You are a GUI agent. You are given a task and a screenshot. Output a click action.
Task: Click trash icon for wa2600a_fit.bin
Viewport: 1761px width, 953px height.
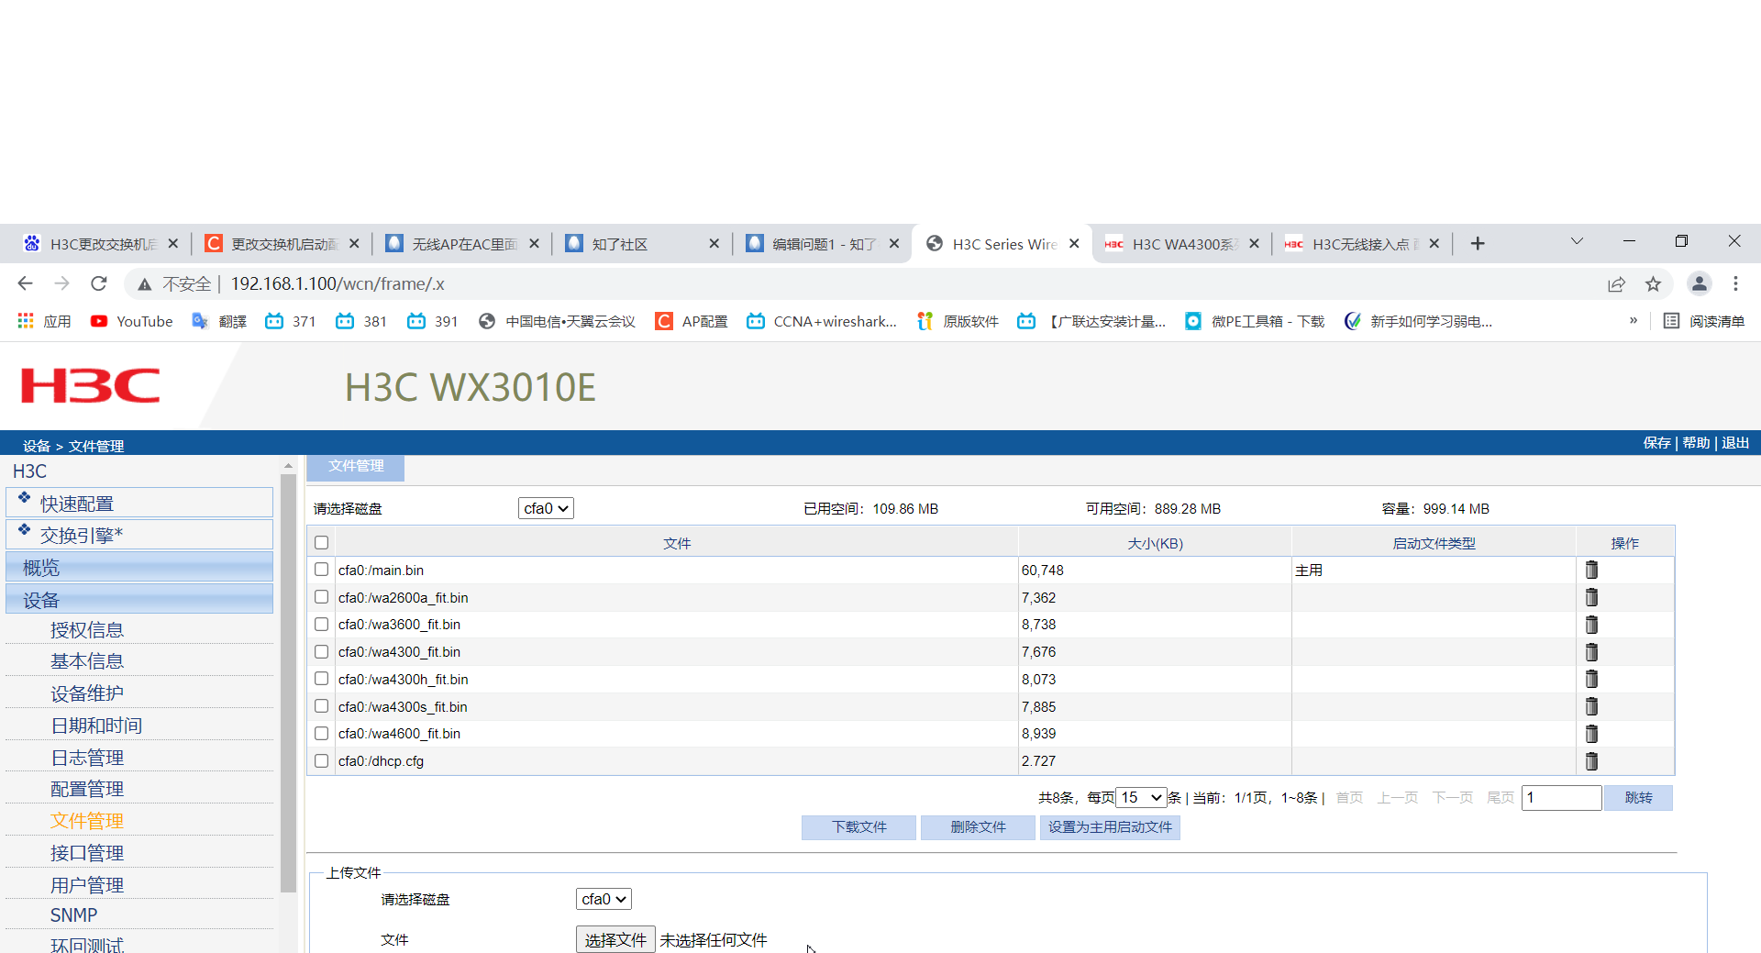(1591, 597)
